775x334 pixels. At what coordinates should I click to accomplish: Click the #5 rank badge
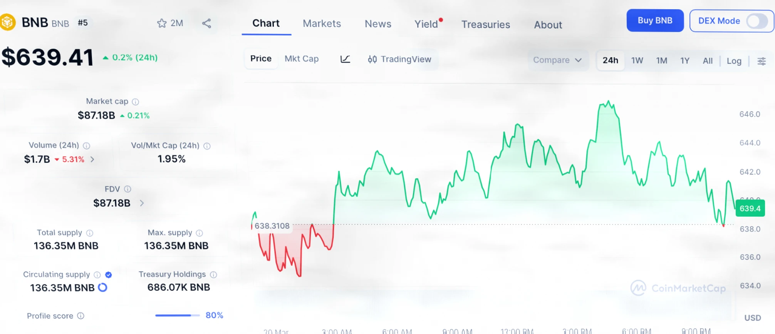(82, 23)
